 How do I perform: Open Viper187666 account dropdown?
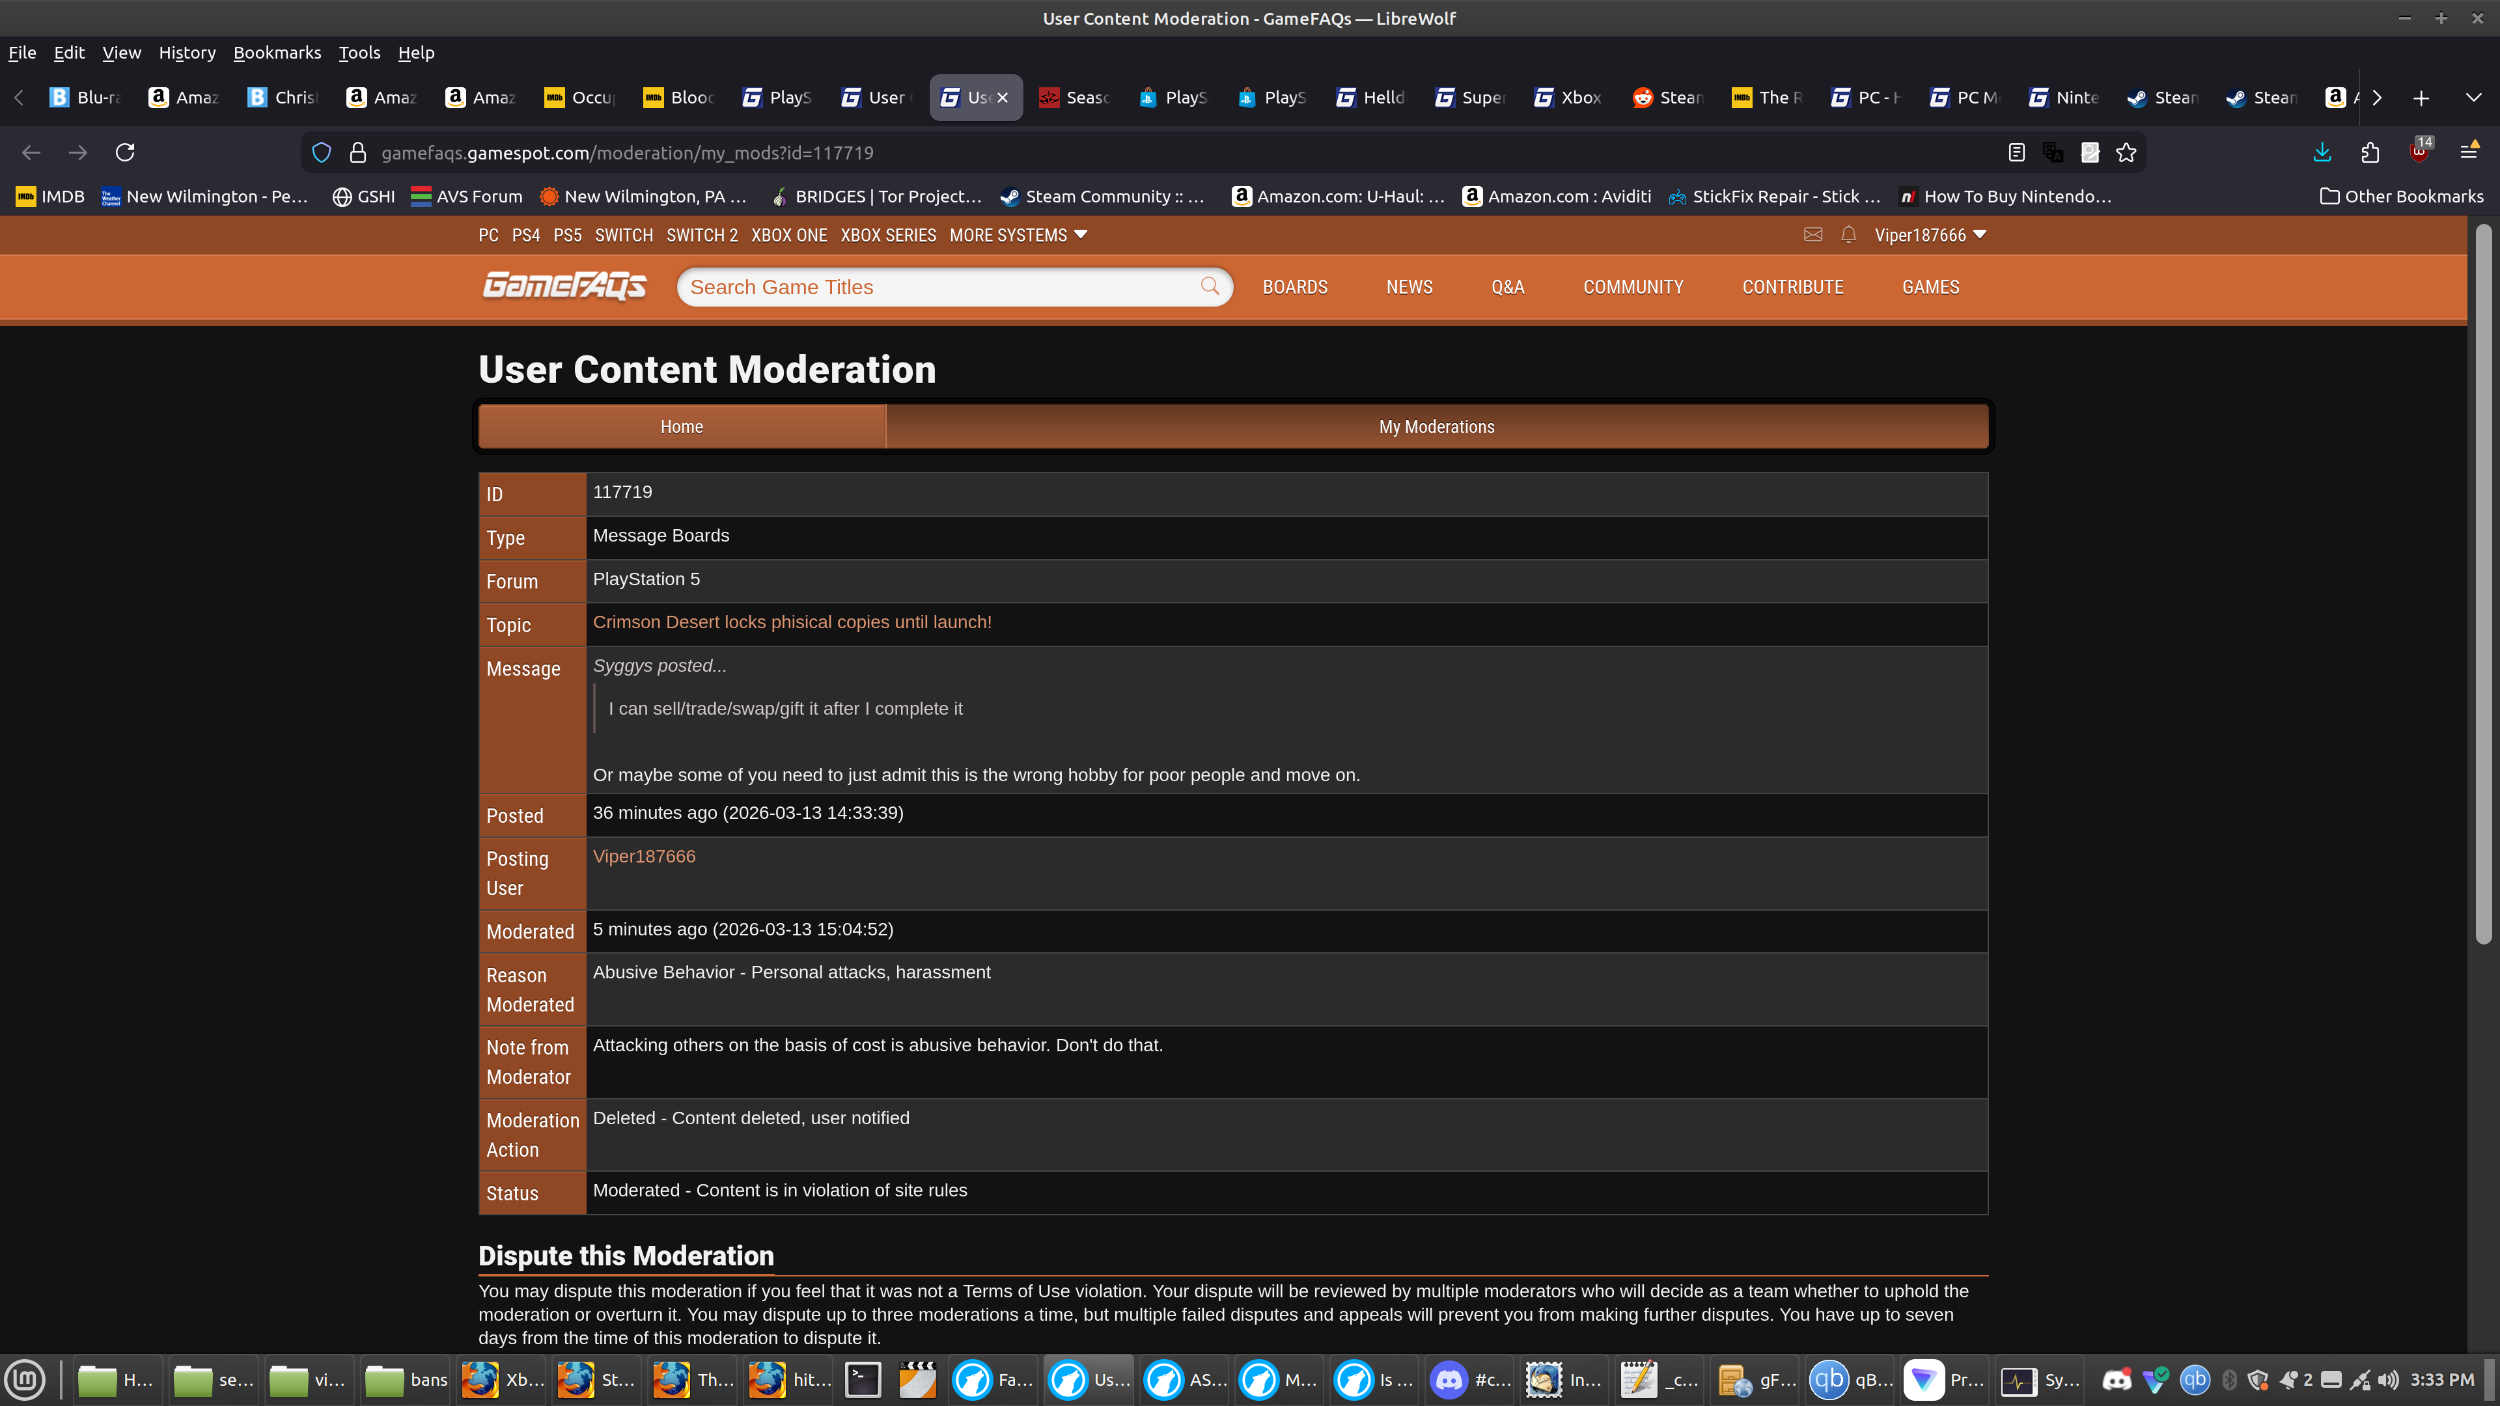point(1929,235)
